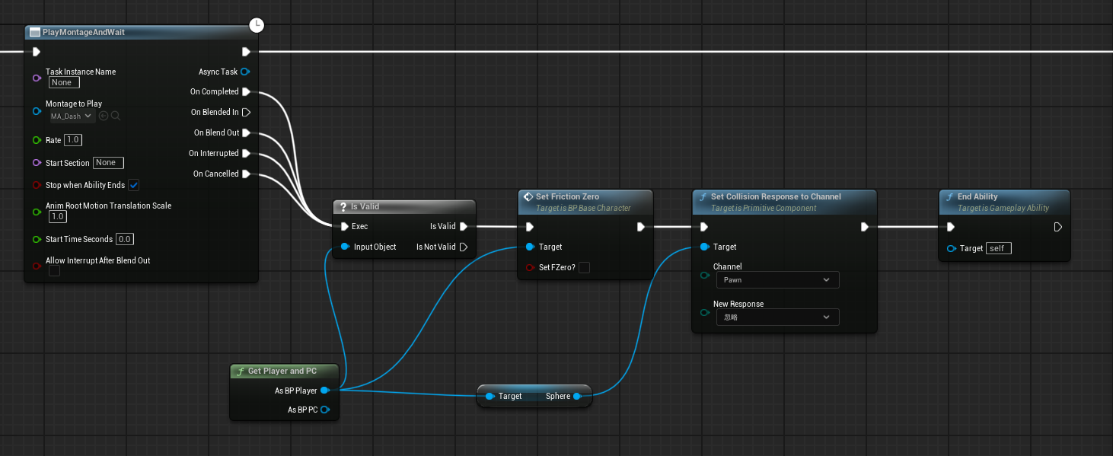This screenshot has height=456, width=1113.
Task: Click Allow Interrupt After Blend Out pin
Action: (37, 266)
